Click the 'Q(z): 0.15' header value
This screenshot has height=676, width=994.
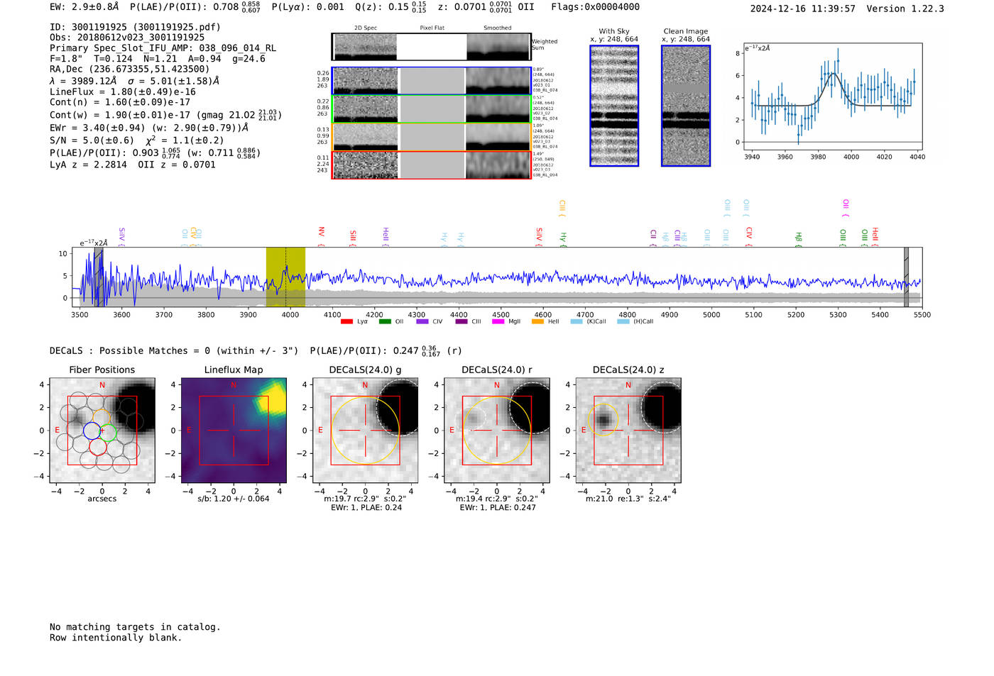pos(383,7)
